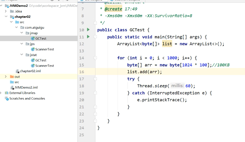Viewport: 245px width, 142px height.
Task: Open GCTest under the jstat package
Action: pyautogui.click(x=41, y=60)
